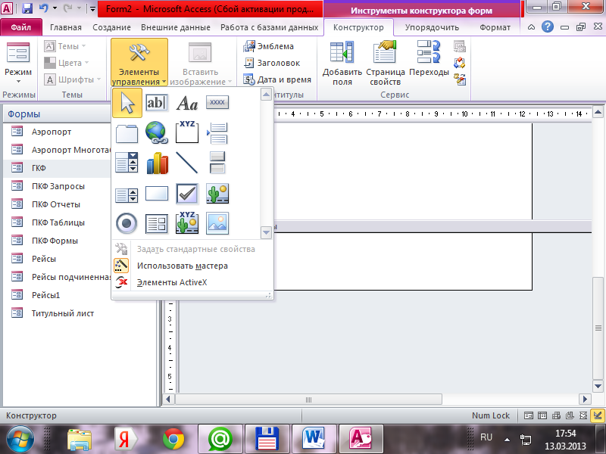606x454 pixels.
Task: Switch to Внешние данные tab
Action: click(x=176, y=27)
